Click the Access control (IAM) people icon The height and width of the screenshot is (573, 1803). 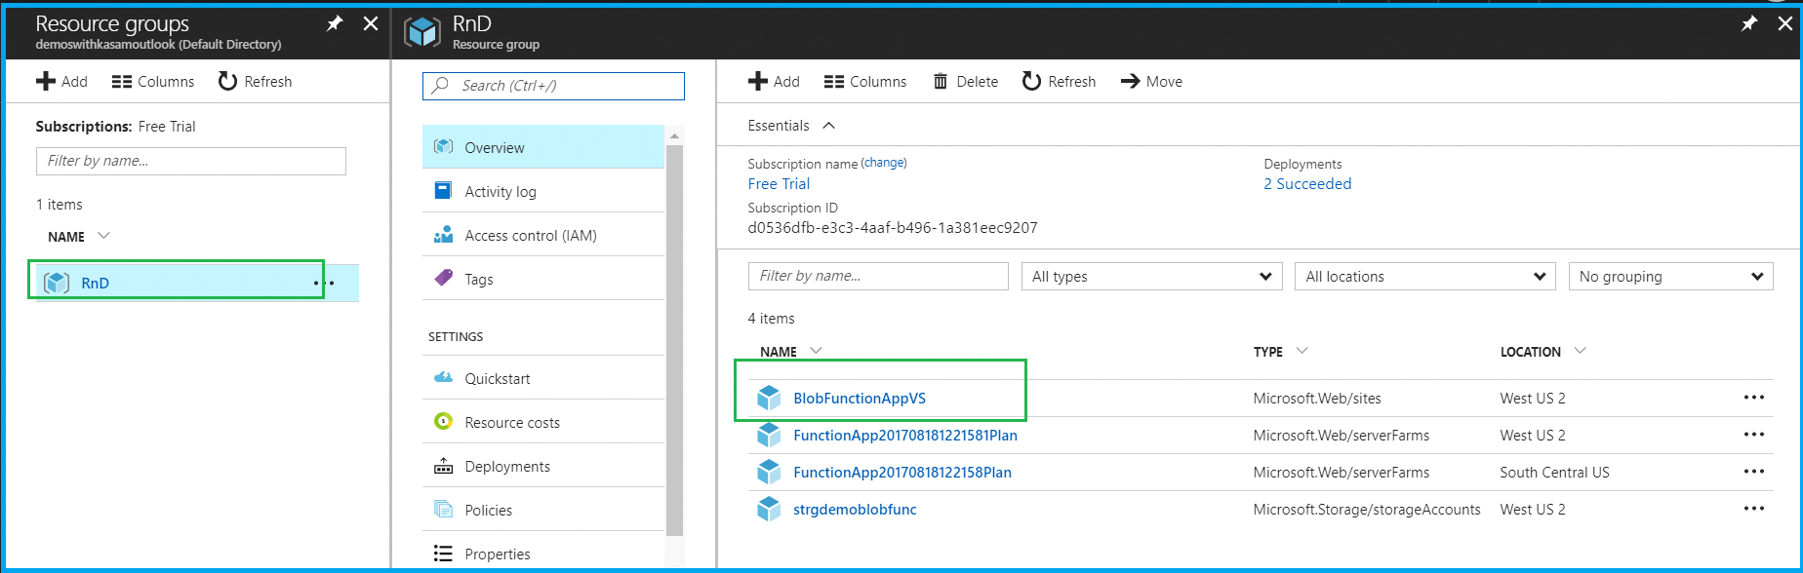point(443,235)
